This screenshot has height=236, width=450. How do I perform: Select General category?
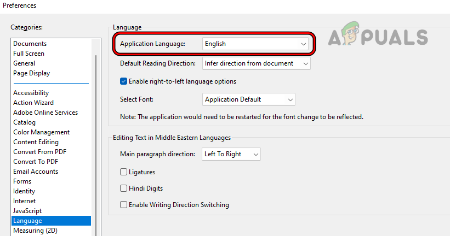(24, 63)
